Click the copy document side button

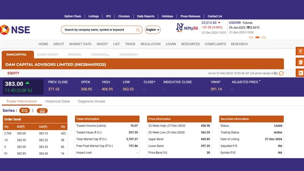tap(300, 62)
